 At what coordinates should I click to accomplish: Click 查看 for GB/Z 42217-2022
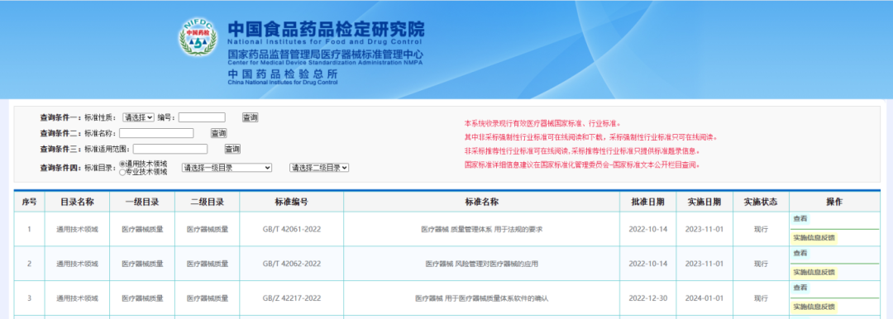pyautogui.click(x=800, y=288)
